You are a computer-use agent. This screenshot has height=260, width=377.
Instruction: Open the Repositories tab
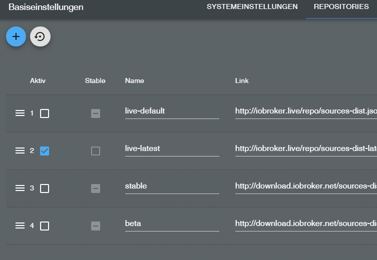pos(341,7)
